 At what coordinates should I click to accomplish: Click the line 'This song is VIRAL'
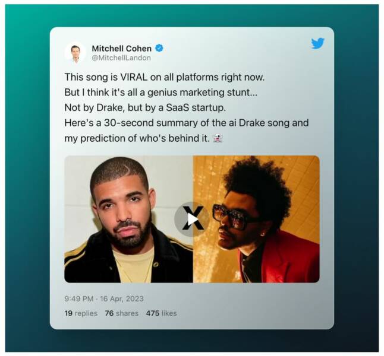pyautogui.click(x=165, y=77)
